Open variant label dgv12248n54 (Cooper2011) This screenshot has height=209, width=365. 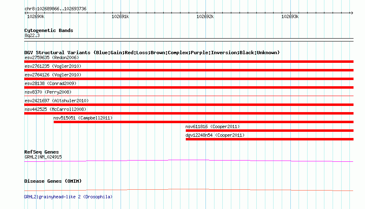[x=215, y=135]
